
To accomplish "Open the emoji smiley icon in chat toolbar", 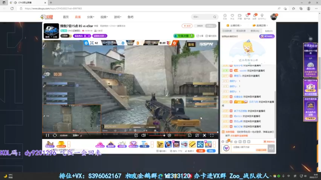I will 223,142.
